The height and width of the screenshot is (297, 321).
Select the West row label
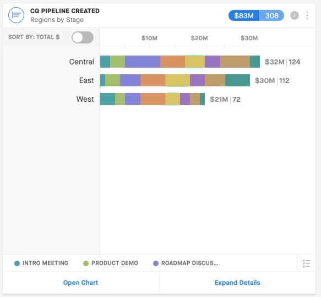tap(85, 99)
